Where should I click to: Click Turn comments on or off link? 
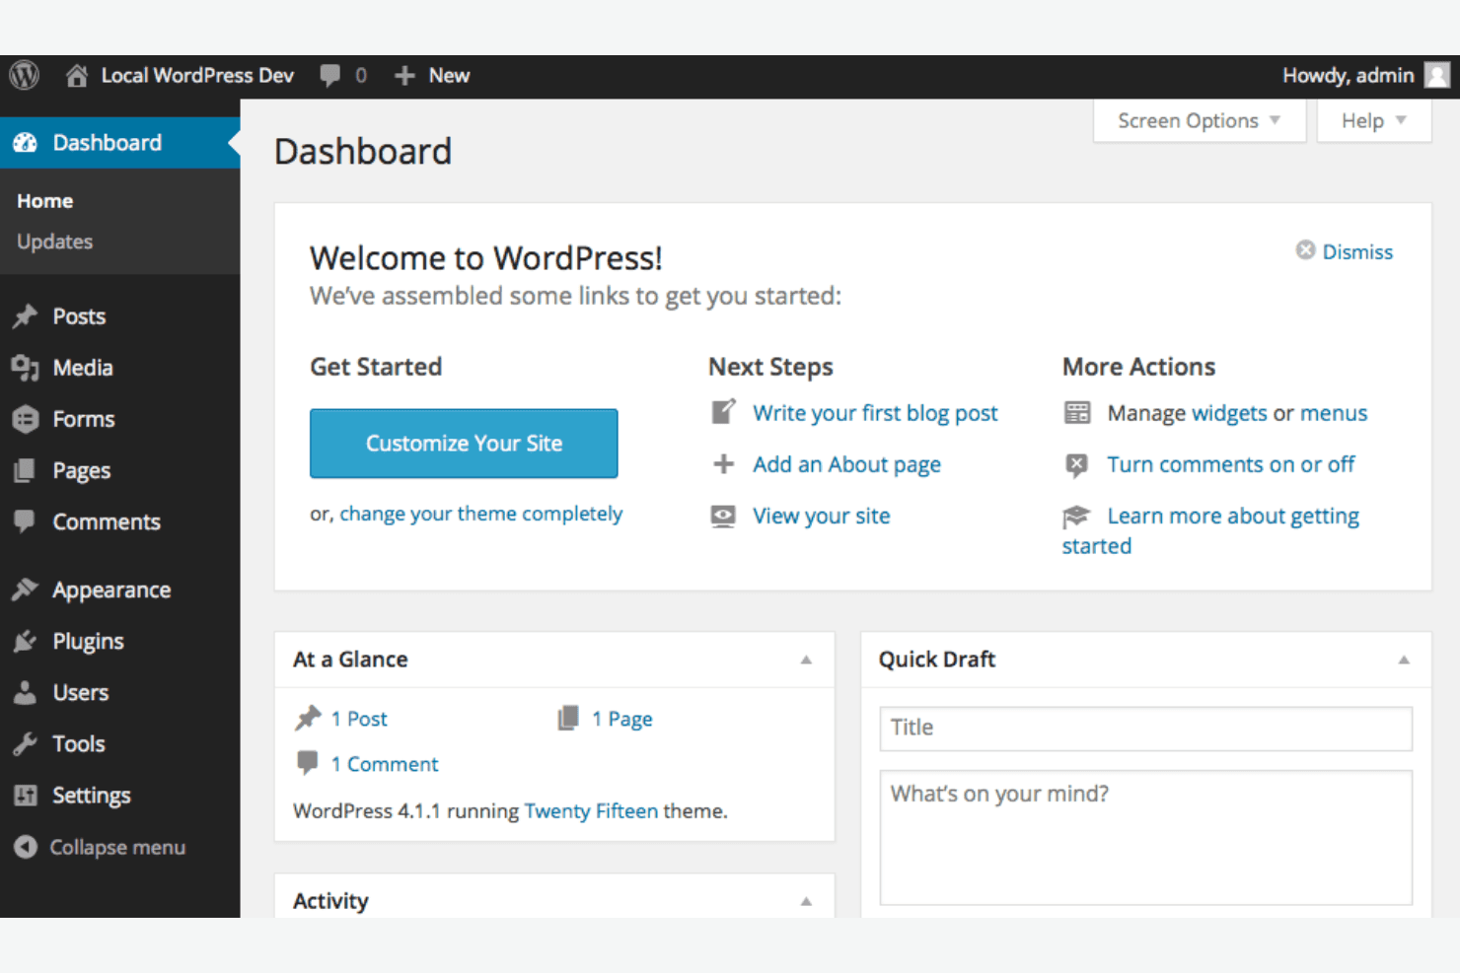1231,464
